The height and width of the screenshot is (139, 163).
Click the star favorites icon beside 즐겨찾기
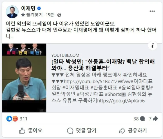point(23,15)
